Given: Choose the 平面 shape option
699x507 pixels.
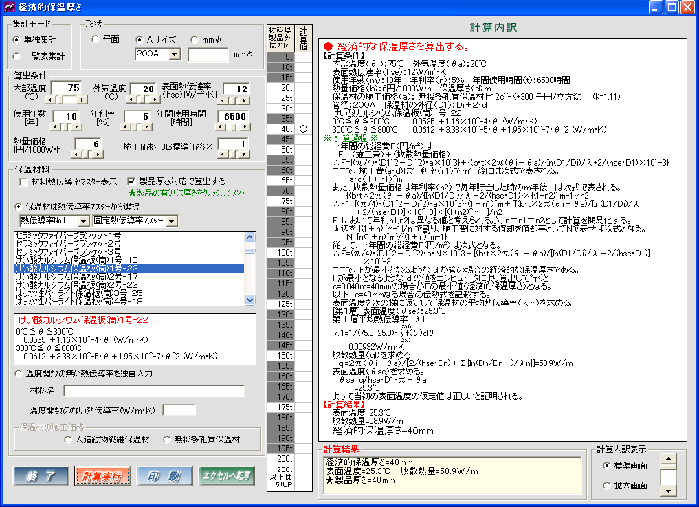Looking at the screenshot, I should click(95, 39).
